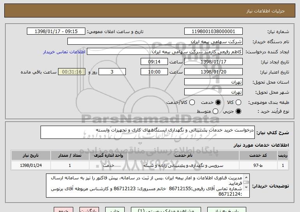Viewport: 300px width, 212px height.
Task: Click the ردیف column header
Action: click(x=283, y=156)
